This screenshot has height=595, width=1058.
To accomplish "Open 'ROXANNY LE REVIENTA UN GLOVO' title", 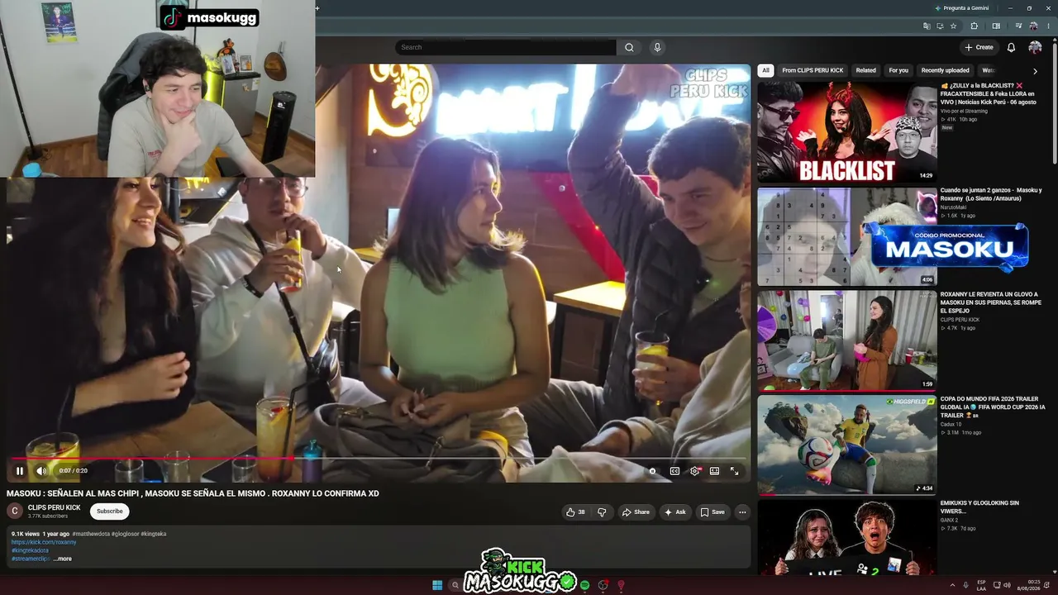I will (x=991, y=302).
